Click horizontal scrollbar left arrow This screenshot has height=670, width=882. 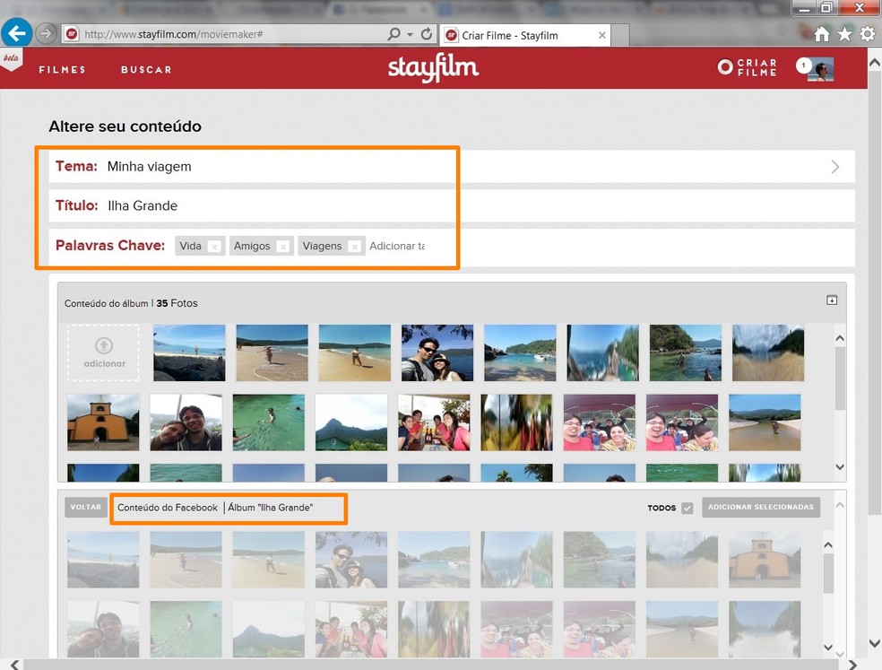(14, 665)
